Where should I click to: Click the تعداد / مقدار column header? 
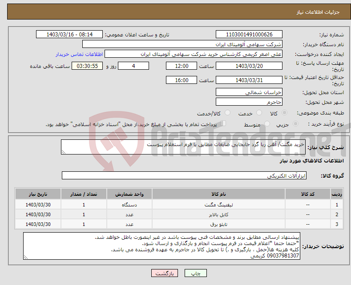click(x=84, y=194)
